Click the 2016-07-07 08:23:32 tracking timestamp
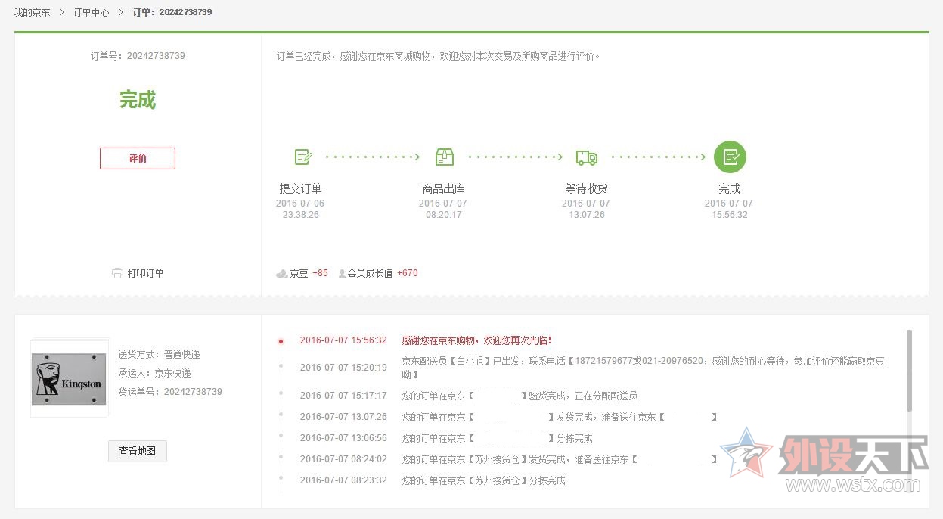Image resolution: width=943 pixels, height=519 pixels. 343,480
